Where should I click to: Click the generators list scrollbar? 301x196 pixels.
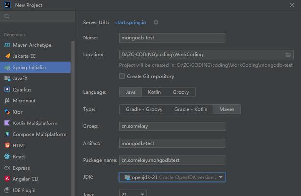pos(73,118)
